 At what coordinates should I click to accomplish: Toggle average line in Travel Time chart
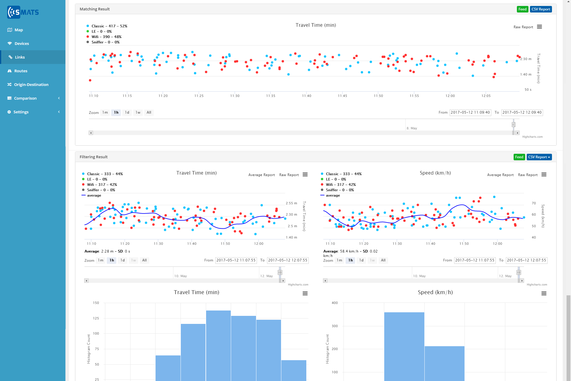coord(91,195)
